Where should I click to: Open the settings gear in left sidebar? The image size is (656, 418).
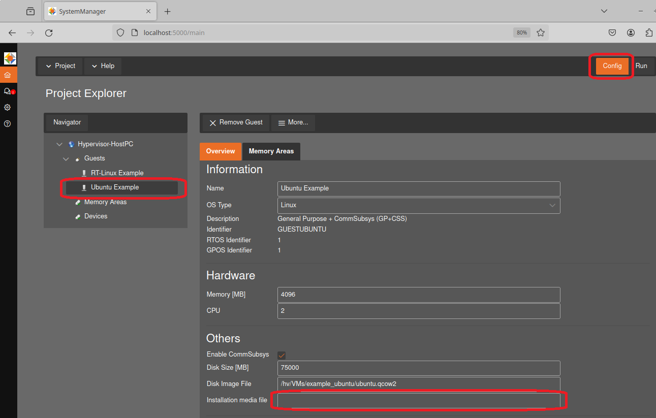[8, 108]
